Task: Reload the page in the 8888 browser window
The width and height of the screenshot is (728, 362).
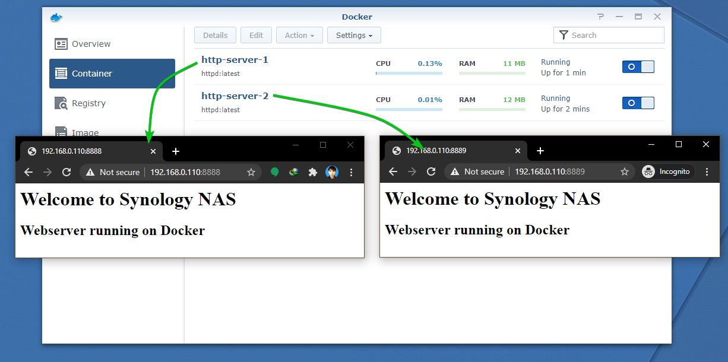Action: click(x=67, y=172)
